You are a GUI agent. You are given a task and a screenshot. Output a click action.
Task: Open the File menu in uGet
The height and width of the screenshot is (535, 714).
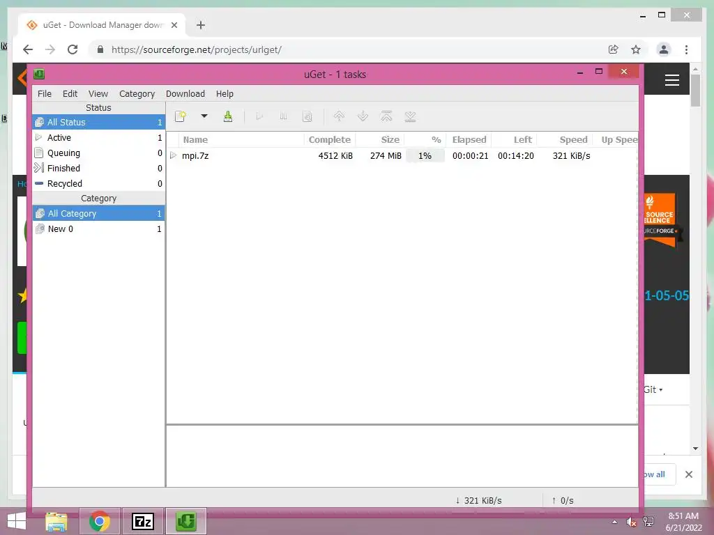[44, 94]
